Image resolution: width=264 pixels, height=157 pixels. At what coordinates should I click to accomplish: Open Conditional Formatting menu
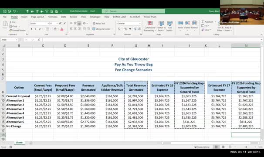150,26
